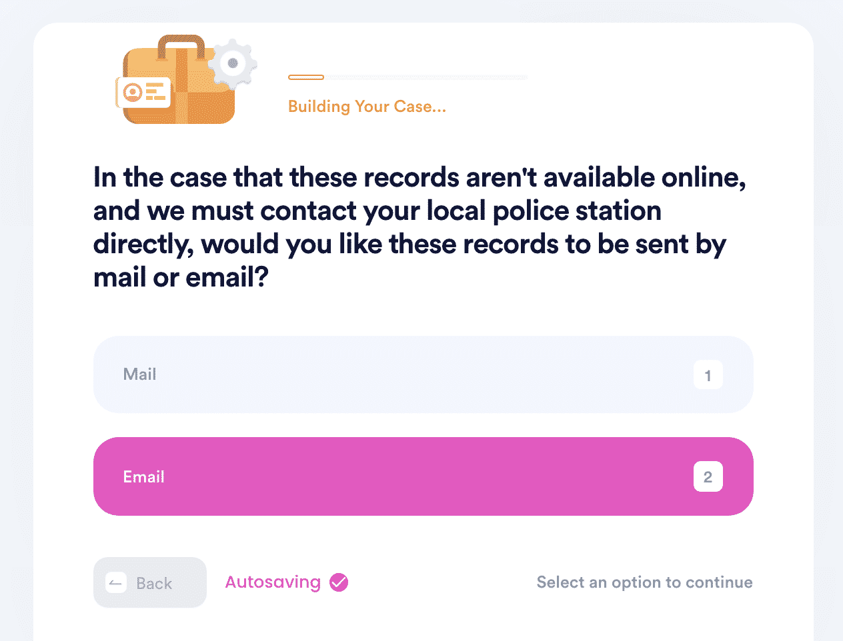843x641 pixels.
Task: Click the ID card badge on the briefcase
Action: tap(143, 92)
